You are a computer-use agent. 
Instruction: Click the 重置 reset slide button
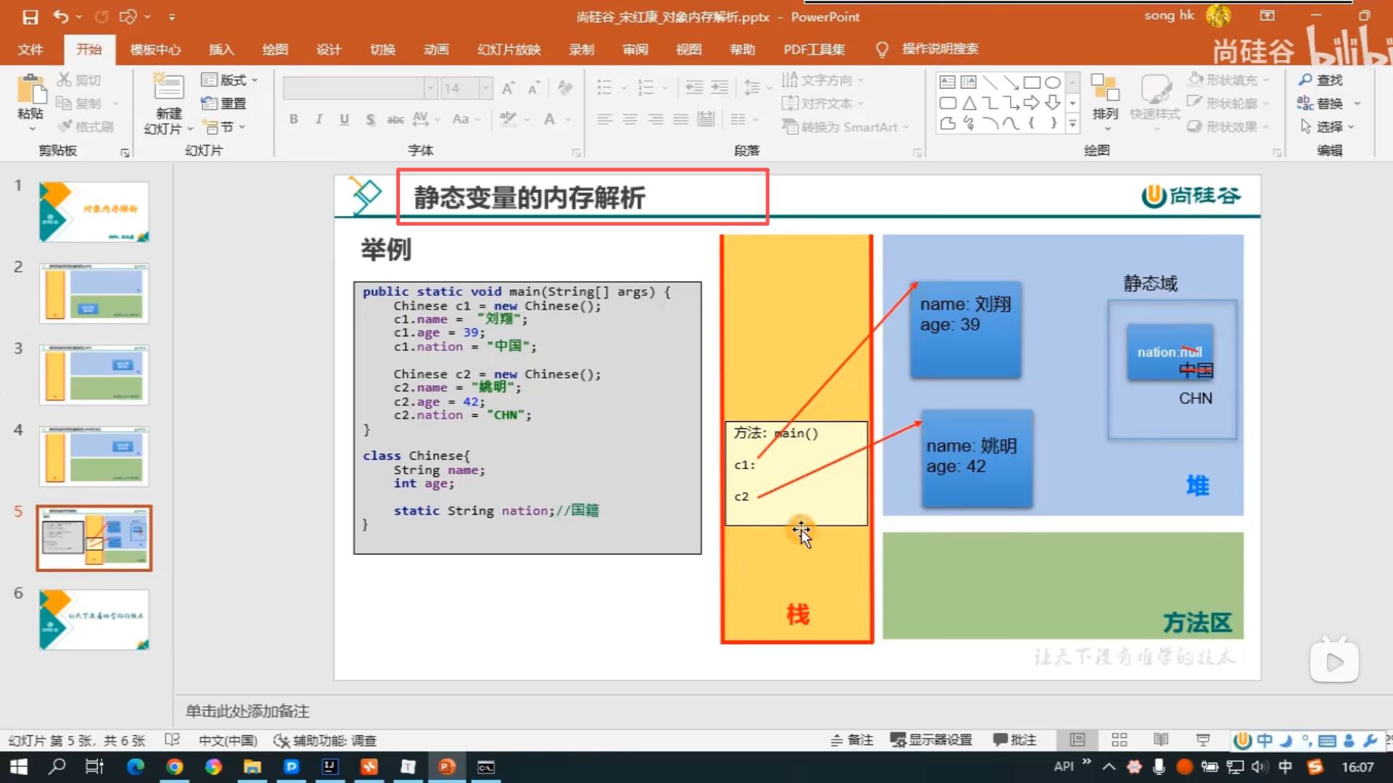pyautogui.click(x=225, y=104)
